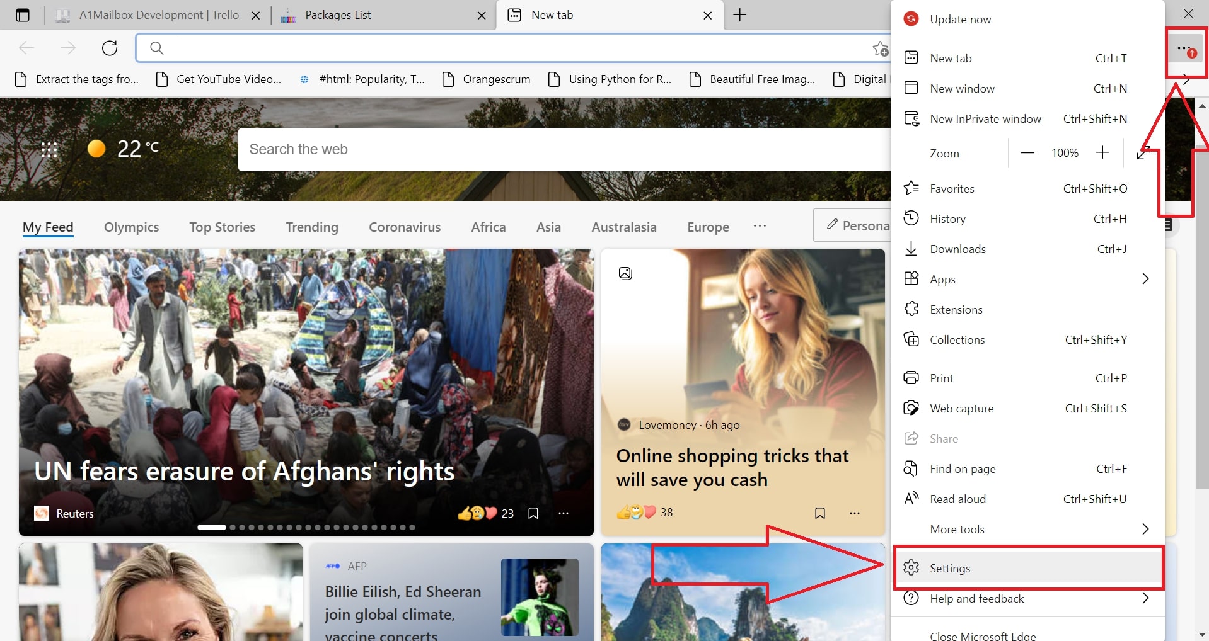
Task: Click the Update now link
Action: pyautogui.click(x=959, y=19)
